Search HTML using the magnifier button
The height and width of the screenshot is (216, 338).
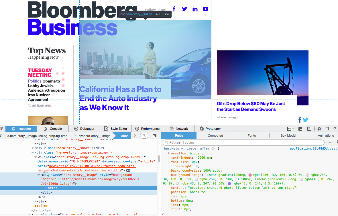click(144, 136)
